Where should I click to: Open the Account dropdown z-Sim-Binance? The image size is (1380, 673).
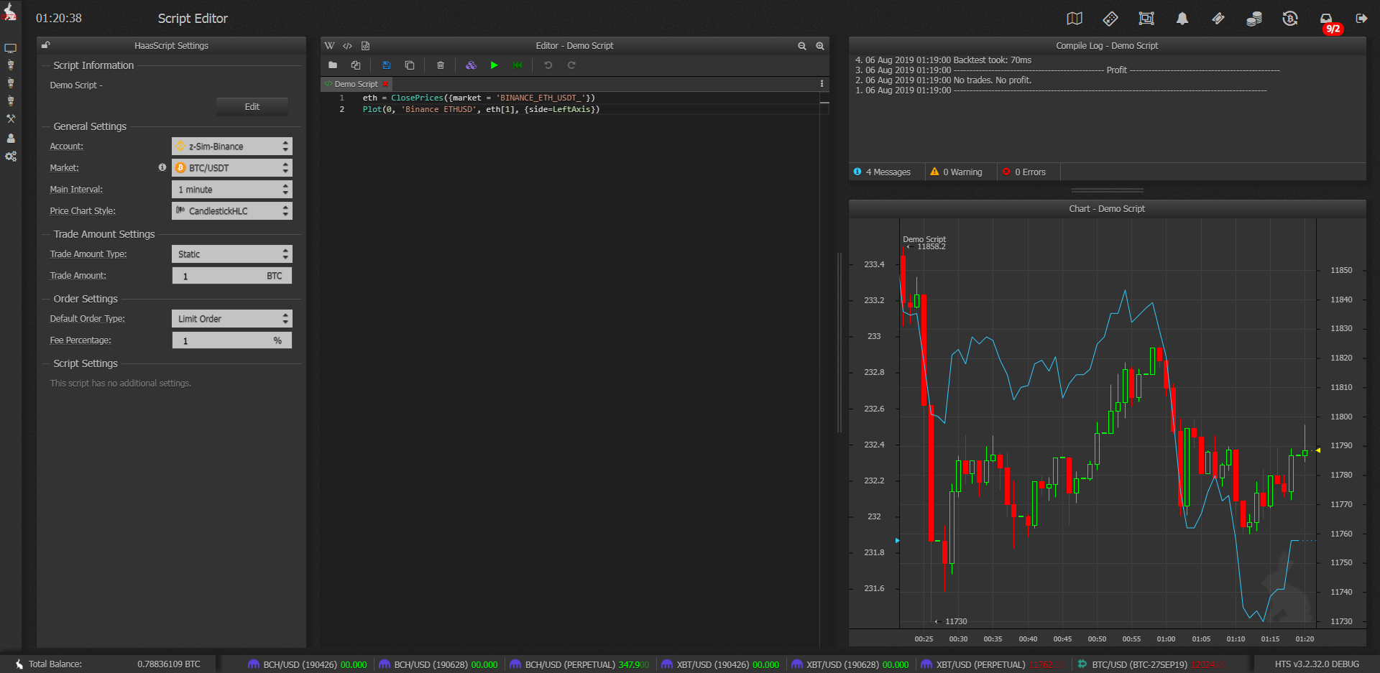pyautogui.click(x=232, y=147)
